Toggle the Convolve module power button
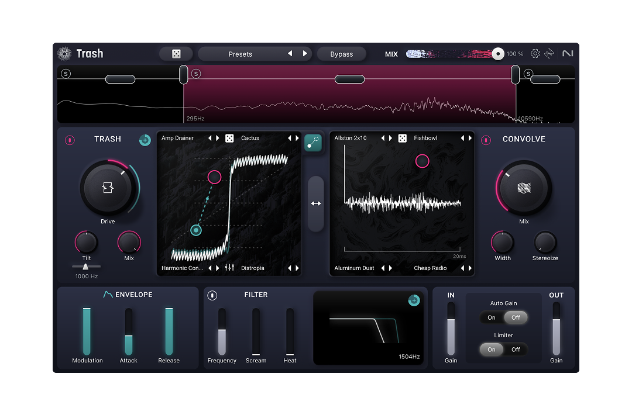Viewport: 632px width, 415px height. click(486, 140)
